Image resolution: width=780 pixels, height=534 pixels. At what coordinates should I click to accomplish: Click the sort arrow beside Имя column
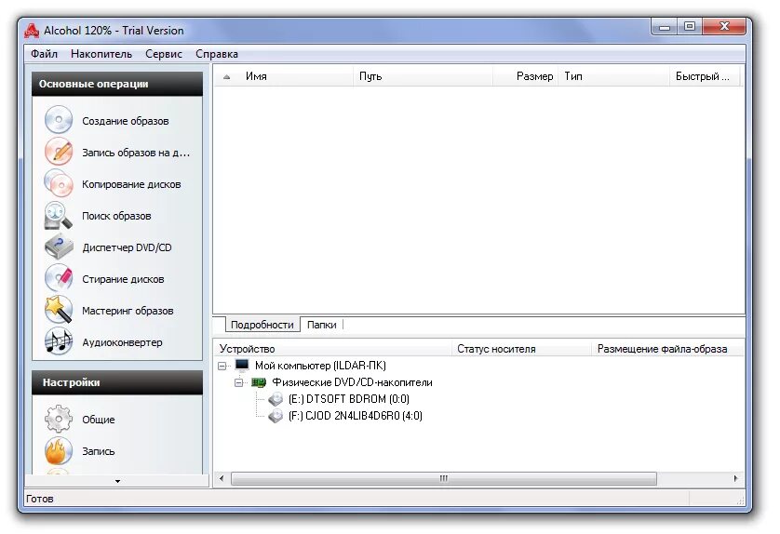point(227,77)
